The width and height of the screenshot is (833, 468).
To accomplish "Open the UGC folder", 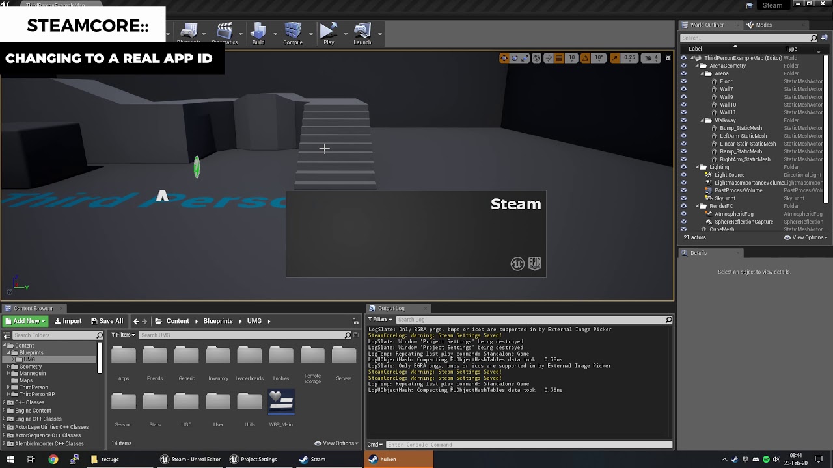I will [x=186, y=409].
